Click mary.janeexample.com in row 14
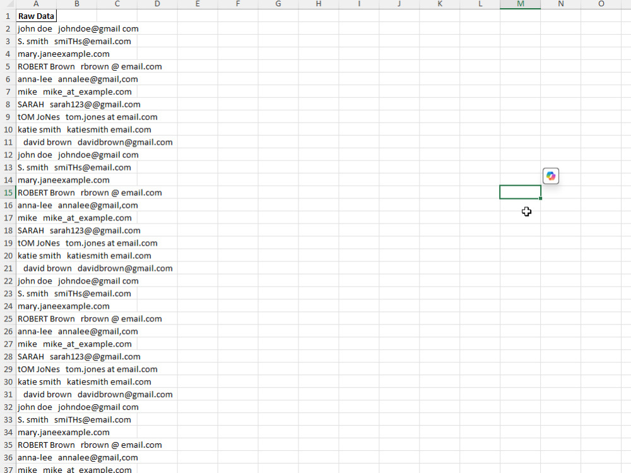 pyautogui.click(x=64, y=180)
